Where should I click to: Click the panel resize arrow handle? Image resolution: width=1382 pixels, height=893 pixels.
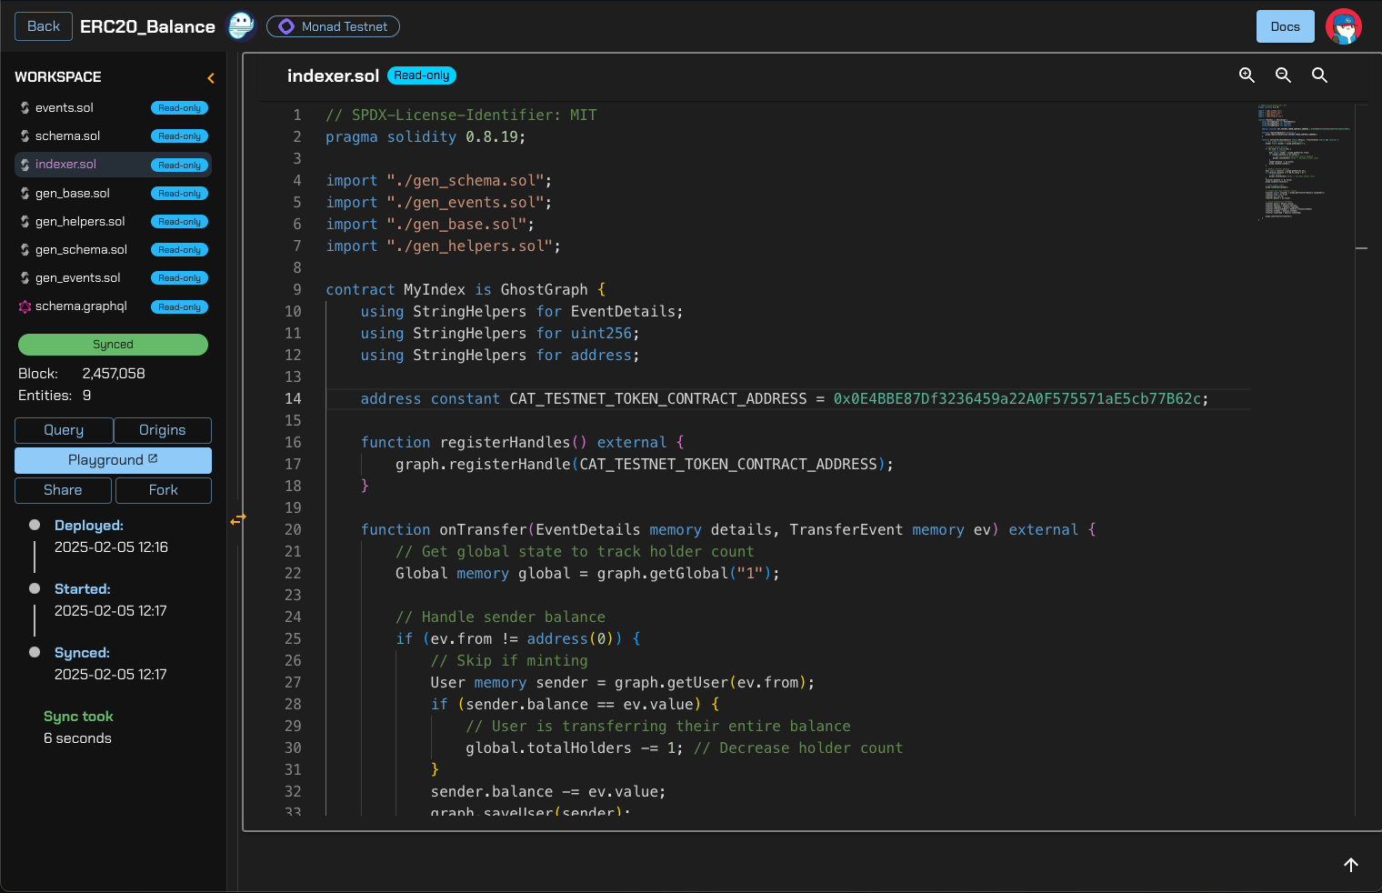pos(238,518)
